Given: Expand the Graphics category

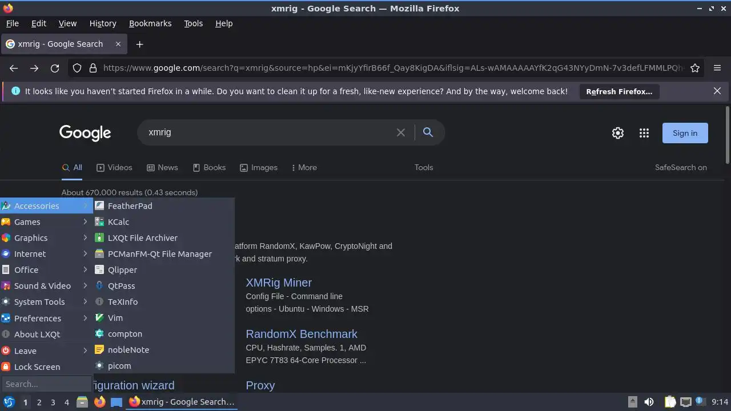Looking at the screenshot, I should tap(46, 238).
